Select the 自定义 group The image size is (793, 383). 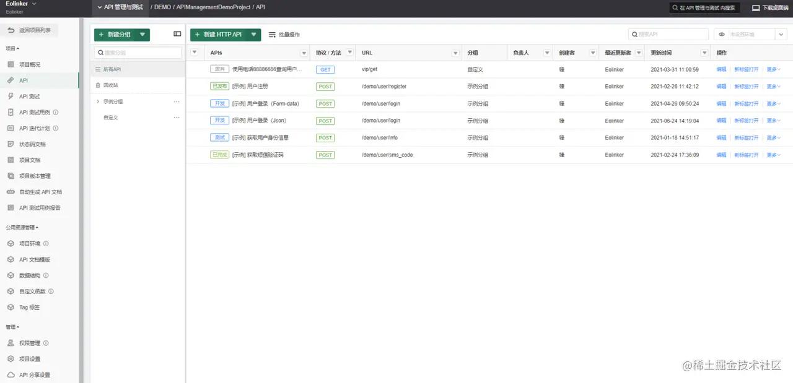pos(110,118)
